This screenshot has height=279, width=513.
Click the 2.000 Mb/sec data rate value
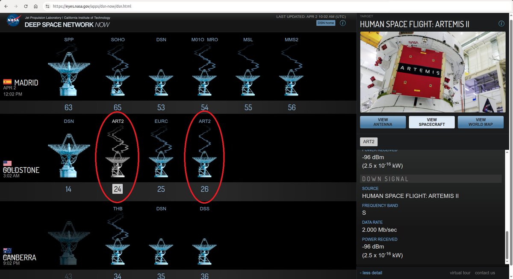coord(380,230)
